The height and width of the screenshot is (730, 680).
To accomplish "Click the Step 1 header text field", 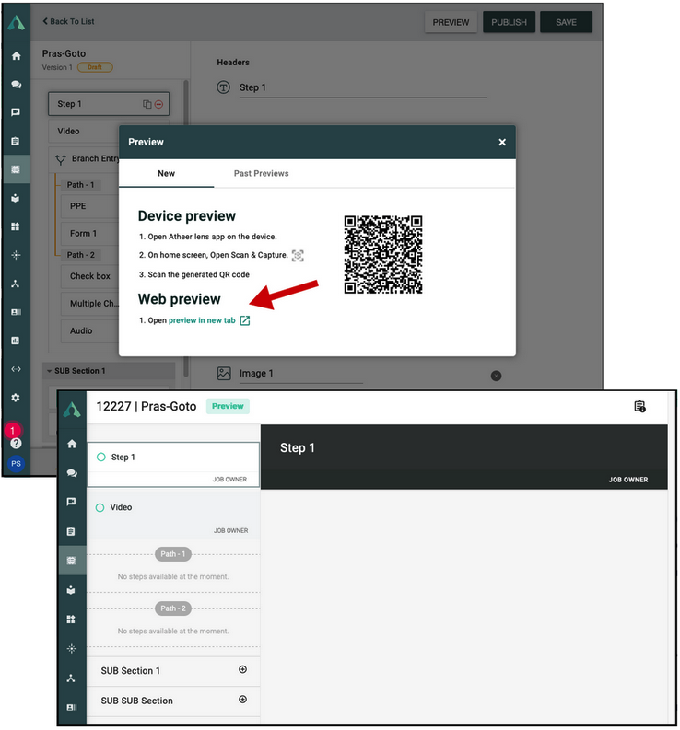I will click(x=363, y=88).
